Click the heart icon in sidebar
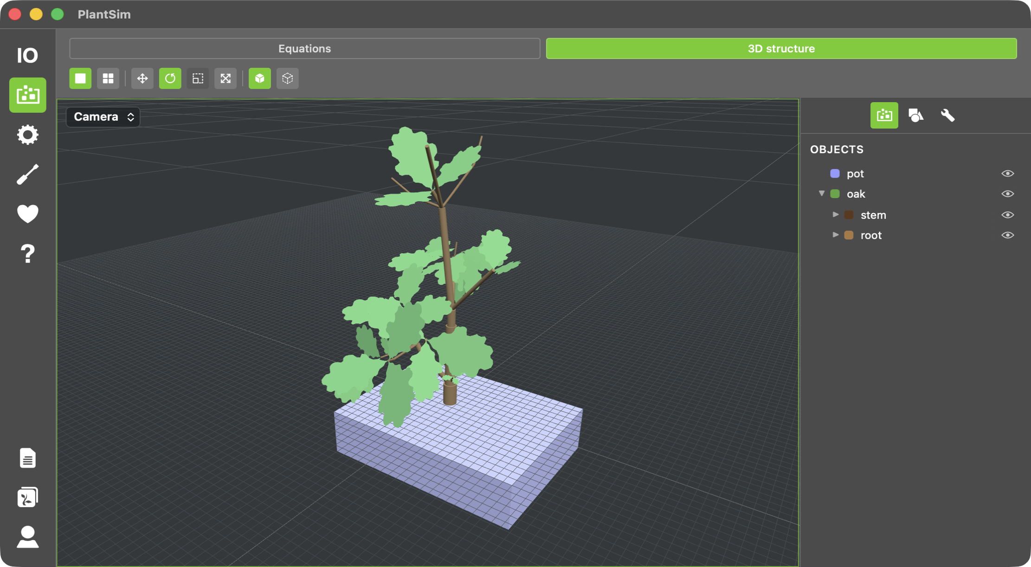1031x567 pixels. click(28, 214)
